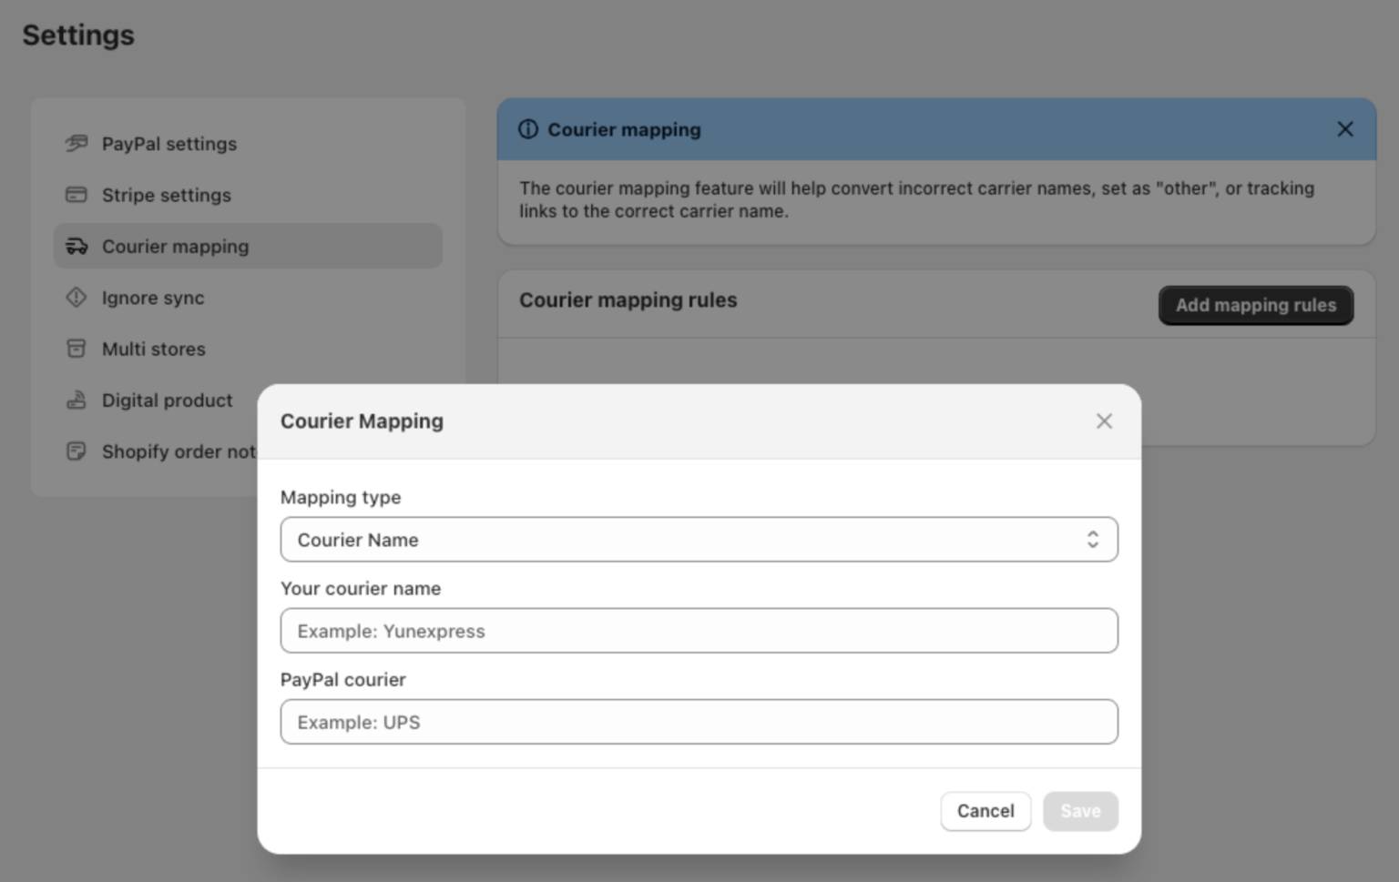Select "Multi stores" in the sidebar

[x=153, y=349]
